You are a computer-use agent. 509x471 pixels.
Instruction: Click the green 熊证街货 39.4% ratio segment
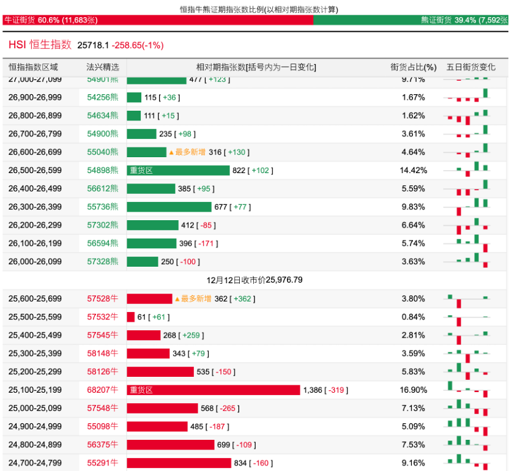click(x=410, y=20)
